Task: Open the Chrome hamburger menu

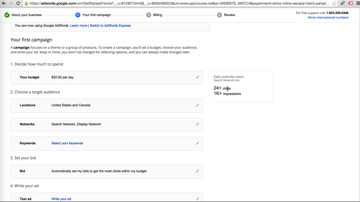Action: point(358,3)
